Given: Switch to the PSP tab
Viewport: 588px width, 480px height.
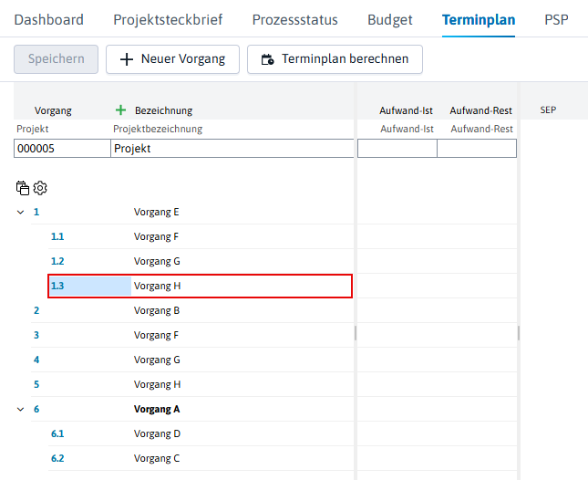Looking at the screenshot, I should [556, 19].
